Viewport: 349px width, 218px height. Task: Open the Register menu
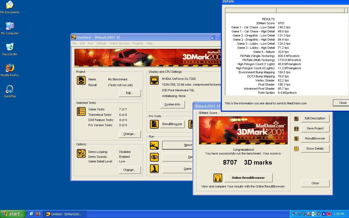pyautogui.click(x=138, y=43)
